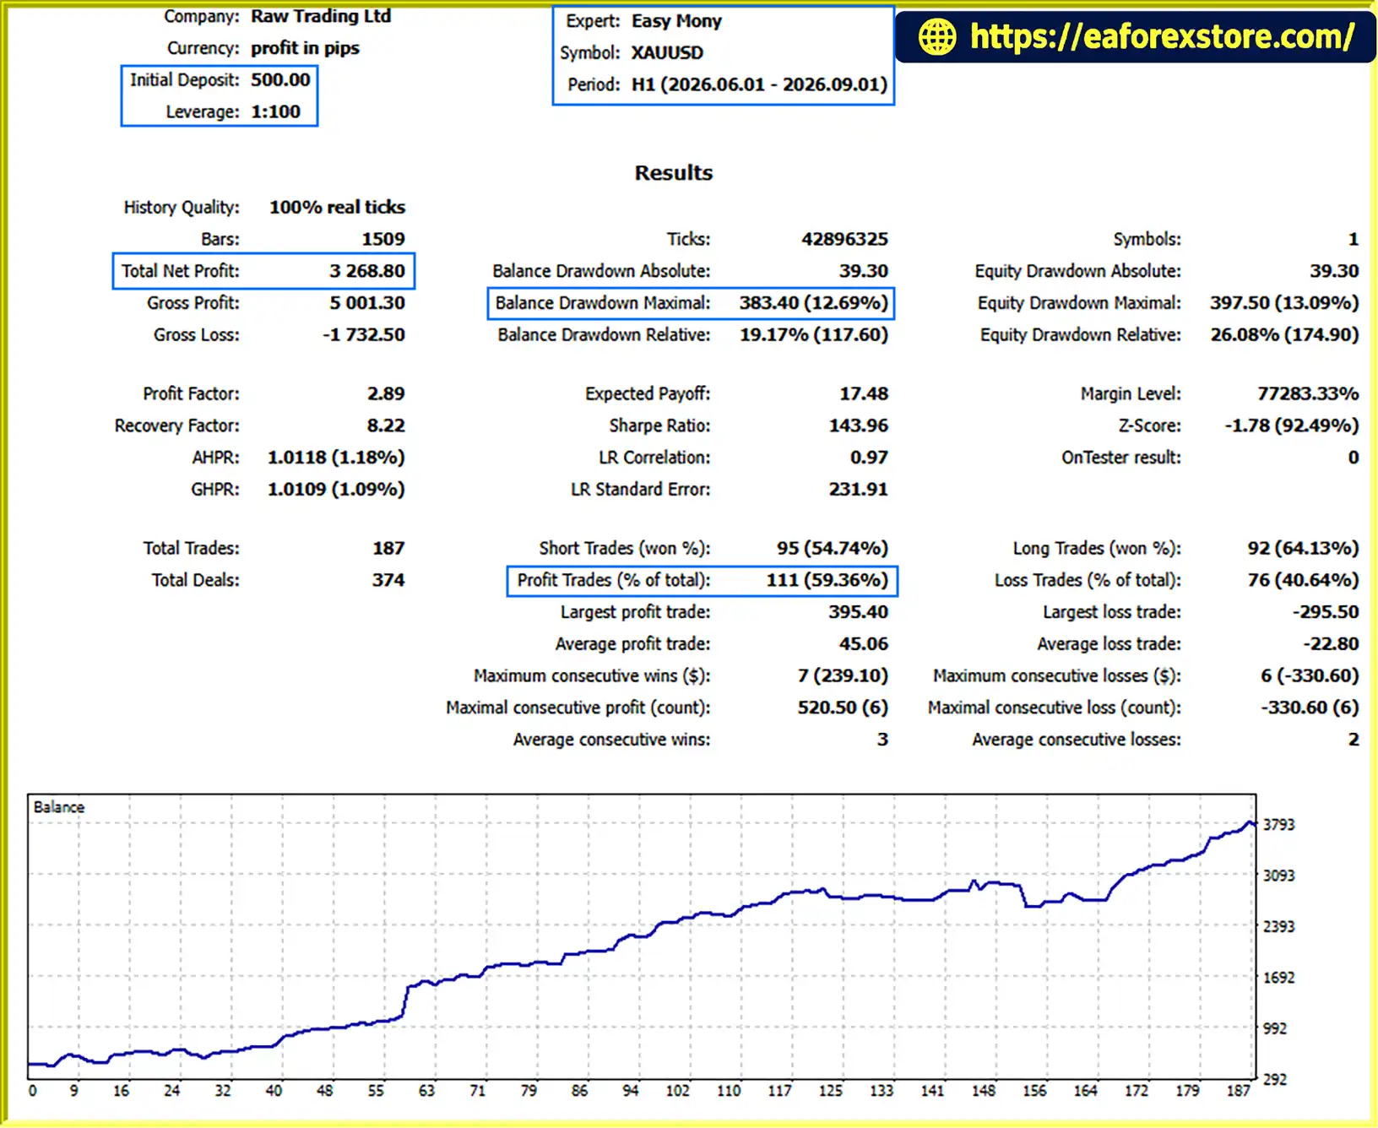Select the LR Correlation value 0.97
1378x1128 pixels.
coord(869,458)
